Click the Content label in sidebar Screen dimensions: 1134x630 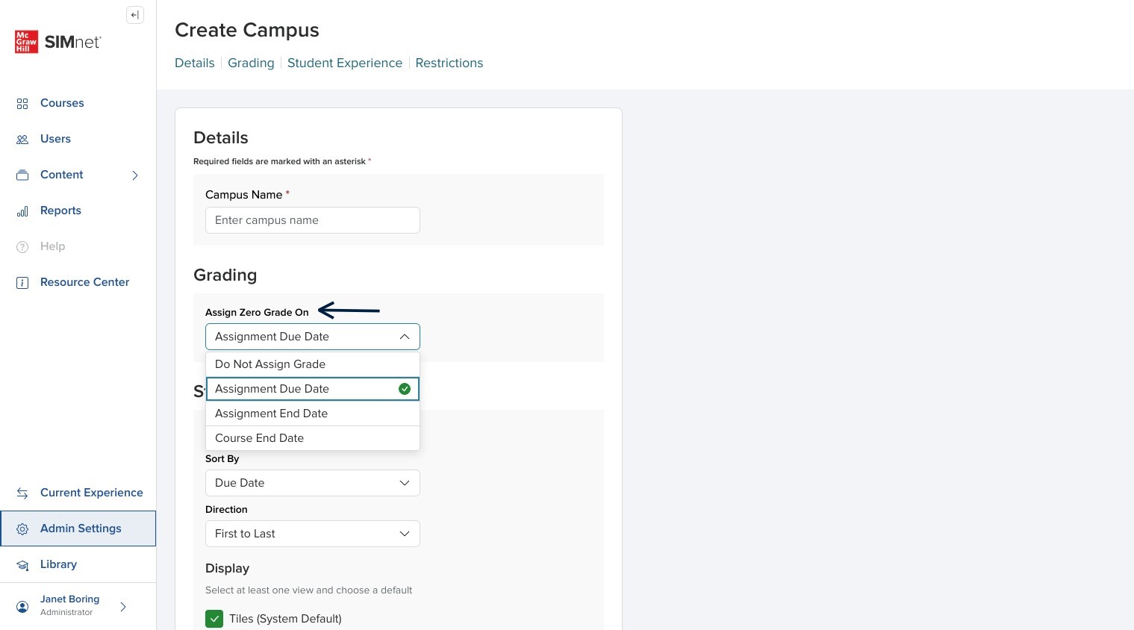[61, 175]
